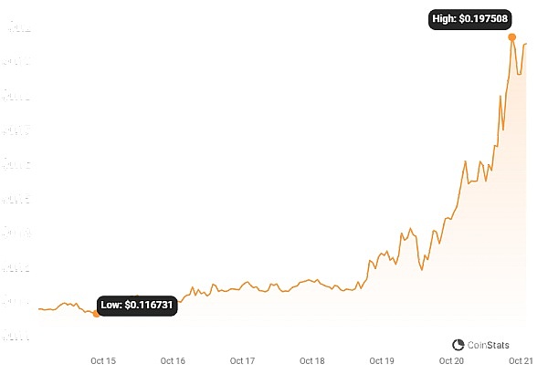The width and height of the screenshot is (548, 374).
Task: Click the bottommost y-axis price label
Action: [x=20, y=338]
